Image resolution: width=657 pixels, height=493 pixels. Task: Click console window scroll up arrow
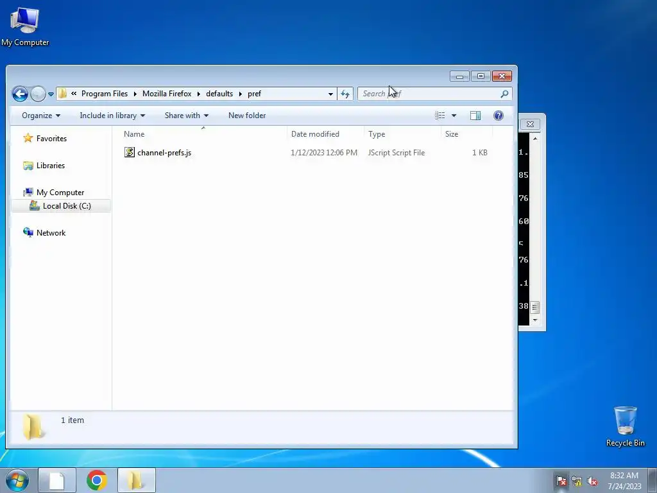coord(535,139)
